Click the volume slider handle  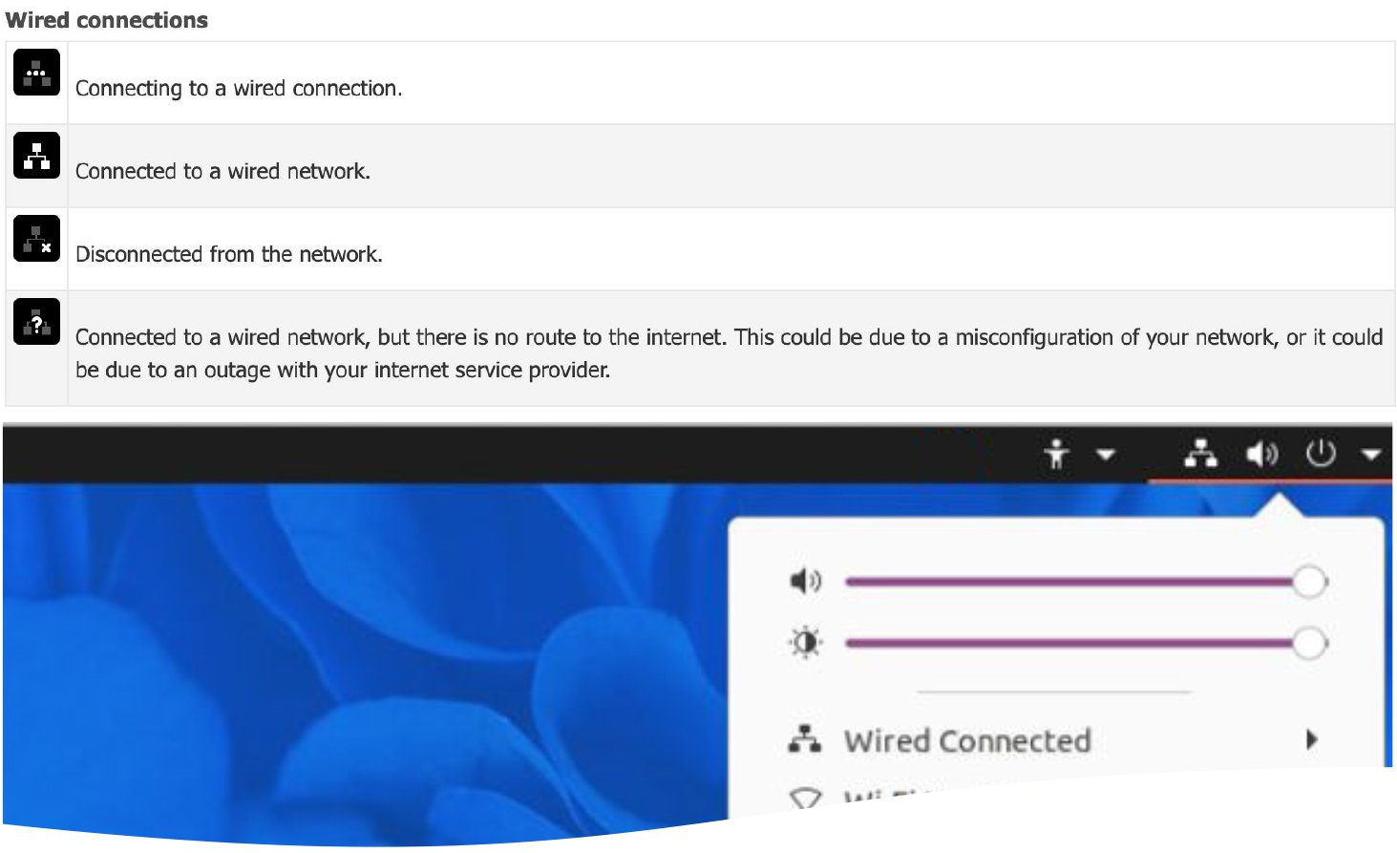tap(1310, 582)
